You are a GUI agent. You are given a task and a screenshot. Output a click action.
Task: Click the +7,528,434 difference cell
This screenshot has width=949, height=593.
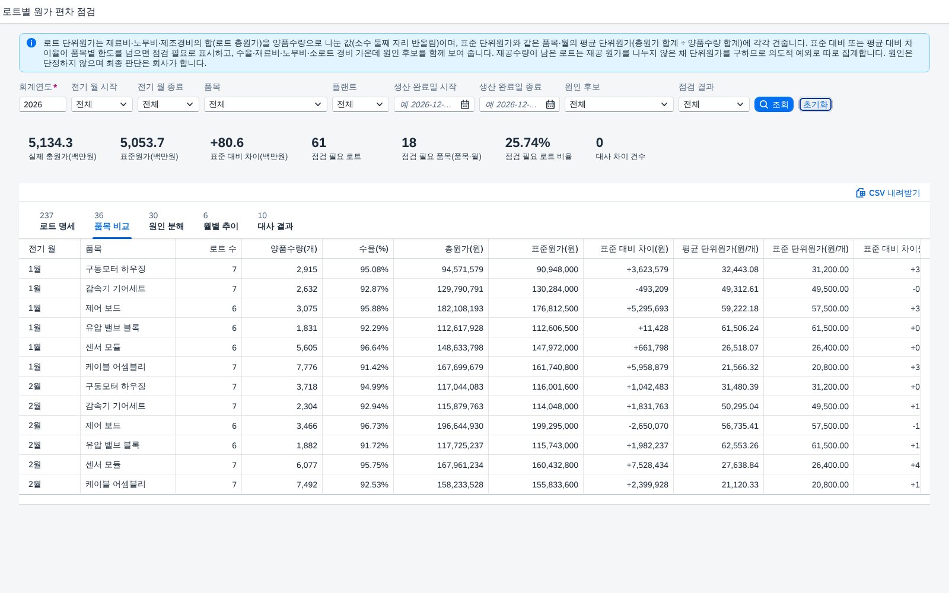[629, 465]
